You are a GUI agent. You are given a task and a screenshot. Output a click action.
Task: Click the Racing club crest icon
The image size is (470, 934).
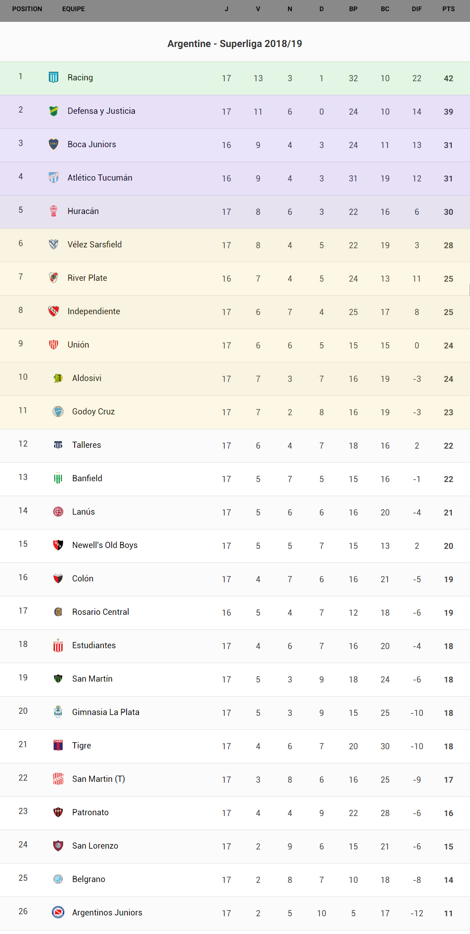tap(54, 77)
